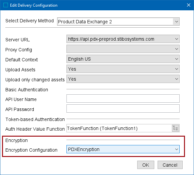Viewport: 194px width, 175px height.
Task: Close the Edit Delivery Configuration dialog
Action: [189, 5]
